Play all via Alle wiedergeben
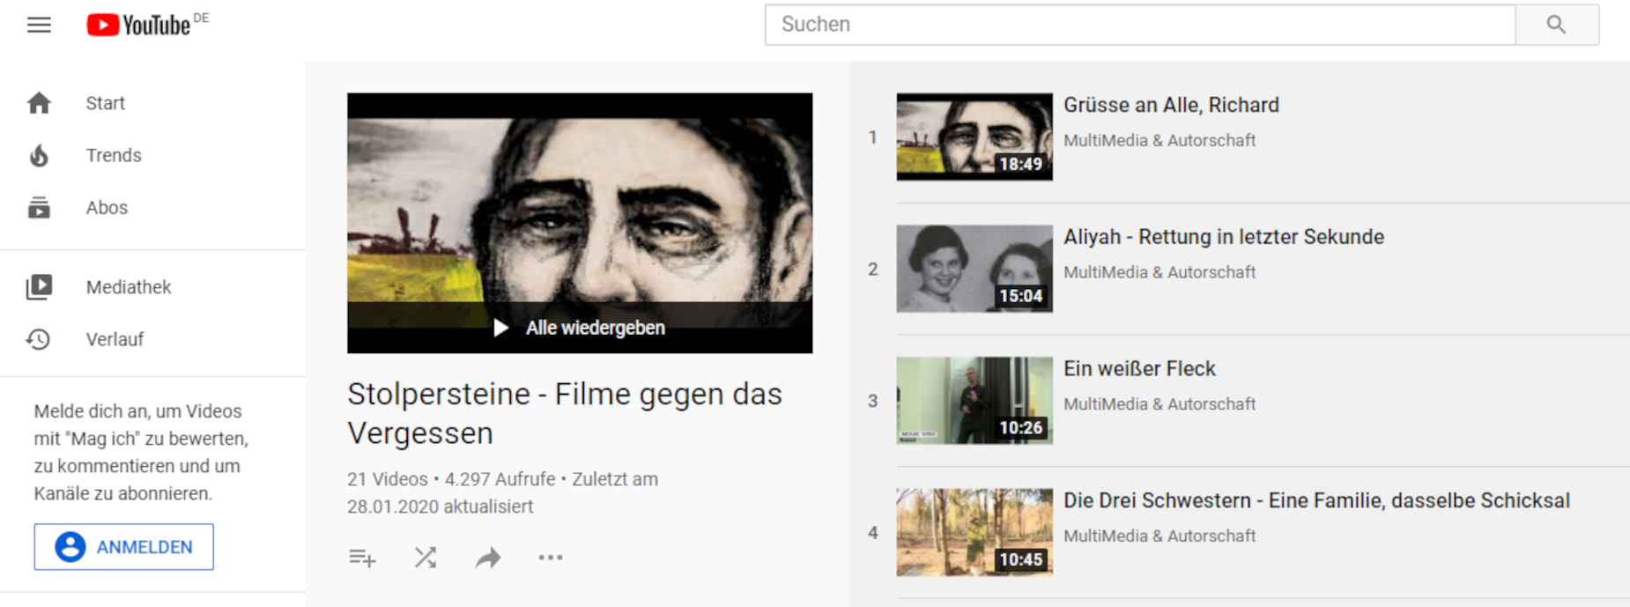The height and width of the screenshot is (607, 1630). coord(580,328)
